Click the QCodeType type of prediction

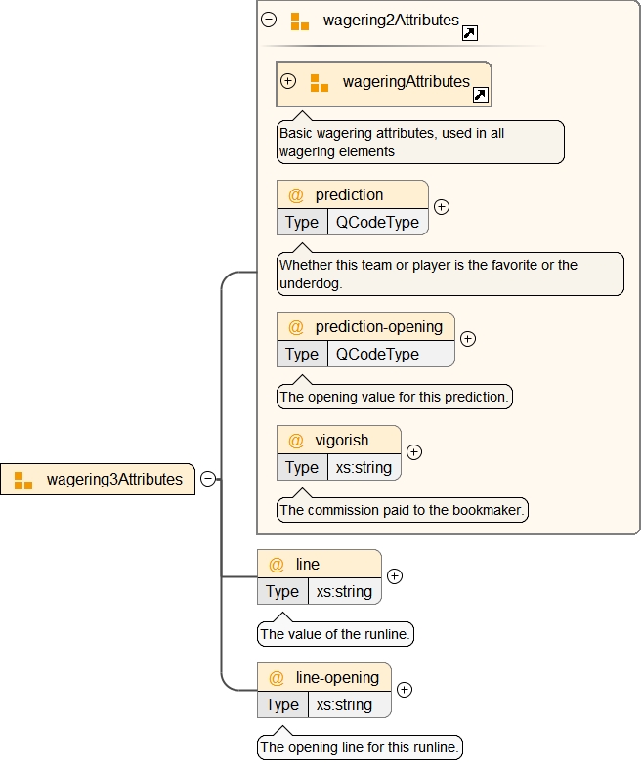click(377, 222)
